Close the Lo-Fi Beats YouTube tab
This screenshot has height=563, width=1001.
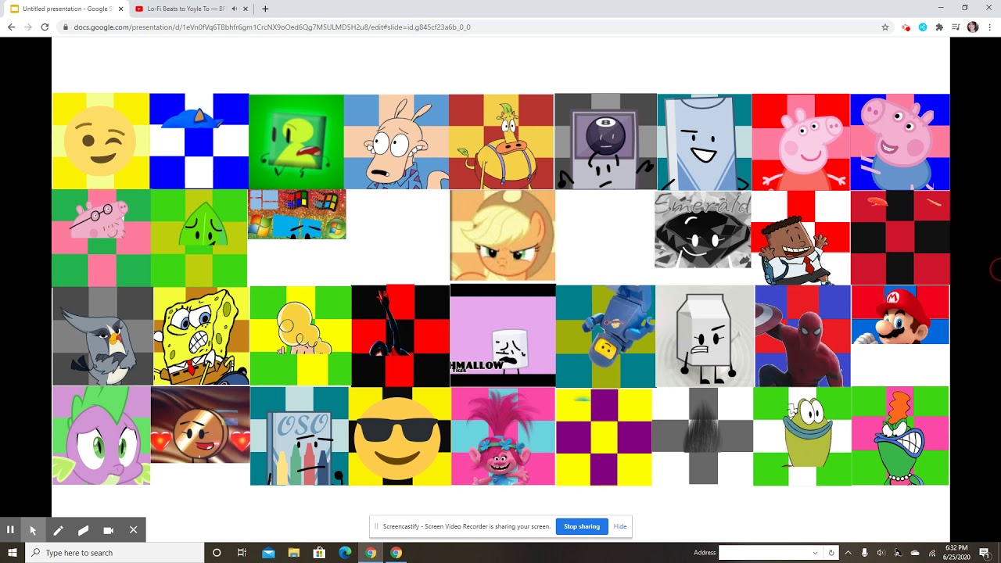(246, 9)
